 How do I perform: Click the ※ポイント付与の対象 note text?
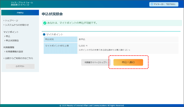(x=104, y=50)
